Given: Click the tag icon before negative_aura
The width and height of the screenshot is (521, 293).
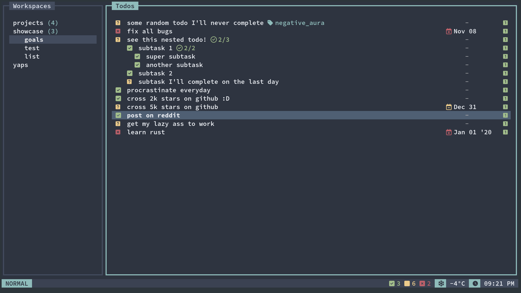Looking at the screenshot, I should coord(270,23).
